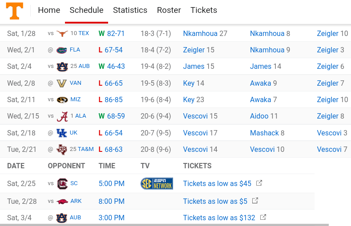Click Tickets as low as $5 link
The image size is (351, 226).
(215, 201)
